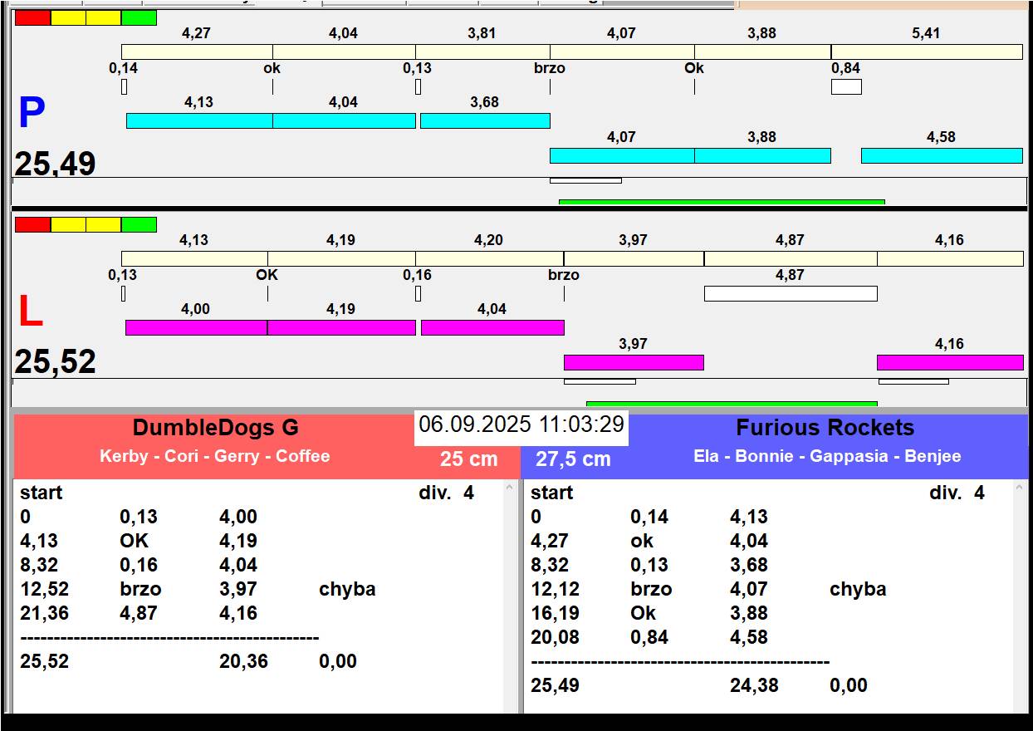Click the blue P lane letter
The width and height of the screenshot is (1033, 731).
coord(32,114)
